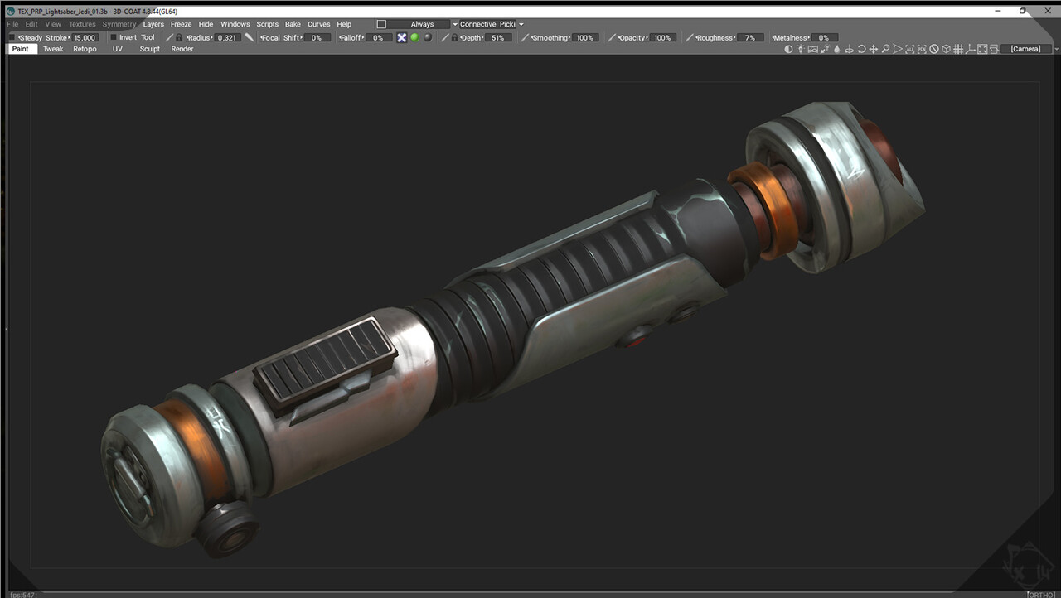
Task: Enable the Steady Stroke checkbox
Action: tap(12, 37)
